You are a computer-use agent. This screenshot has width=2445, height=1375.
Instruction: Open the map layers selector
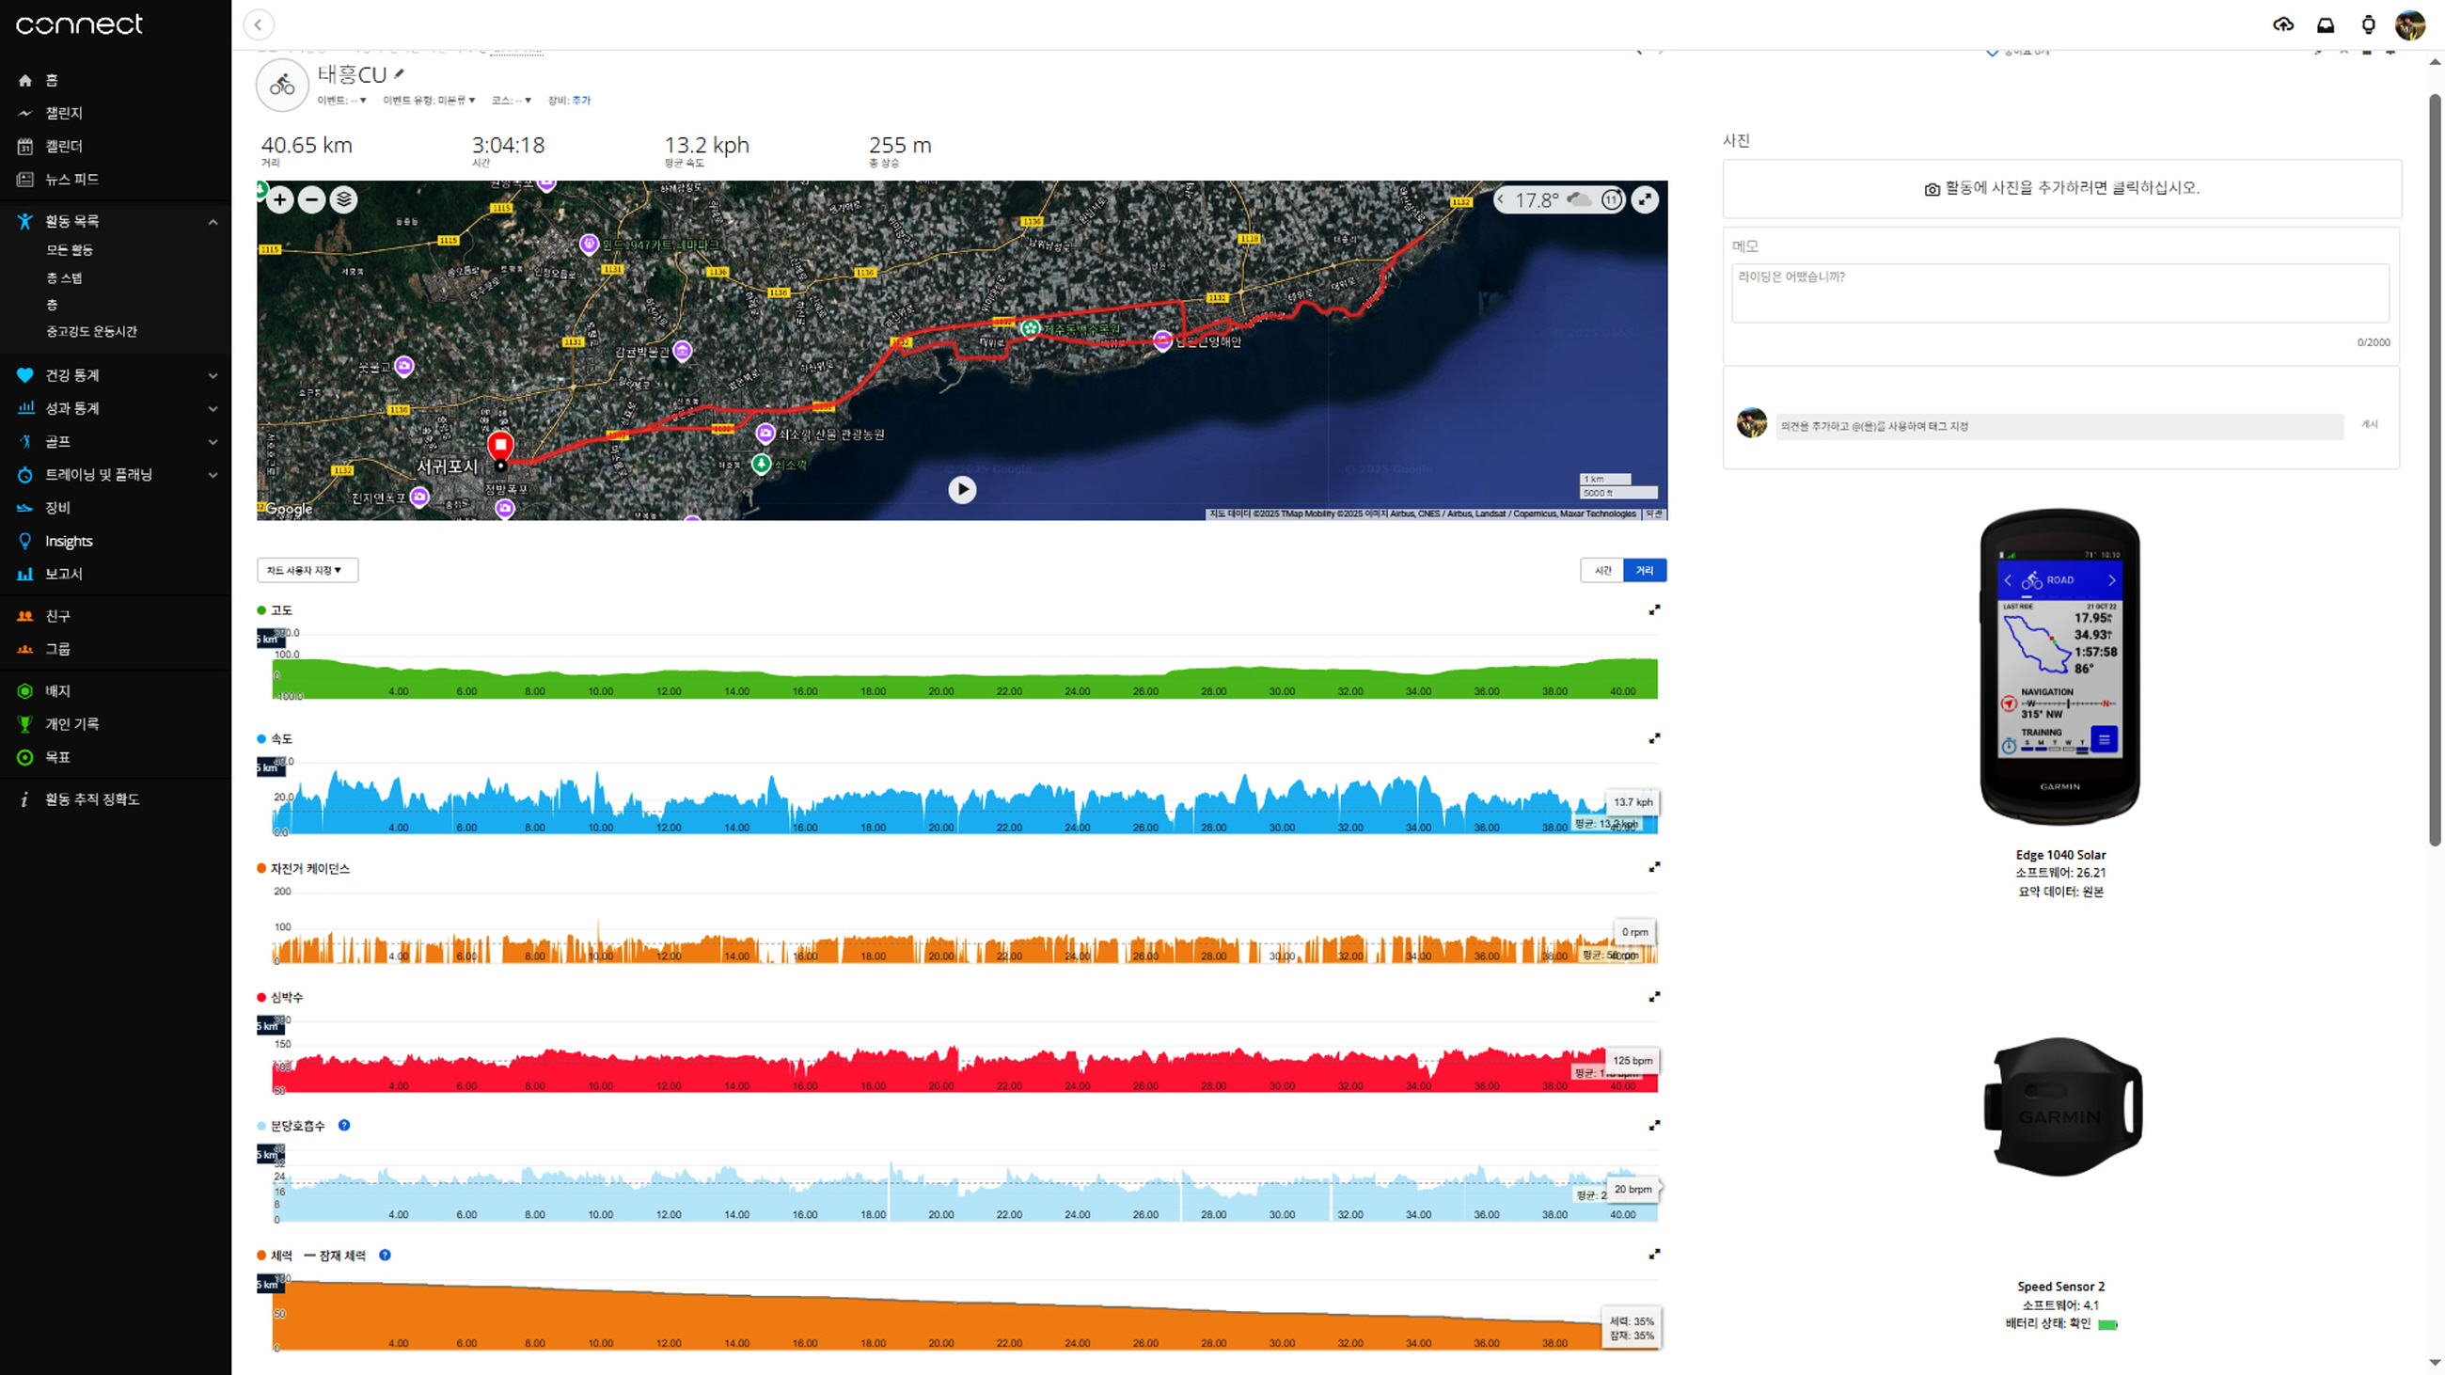coord(343,199)
